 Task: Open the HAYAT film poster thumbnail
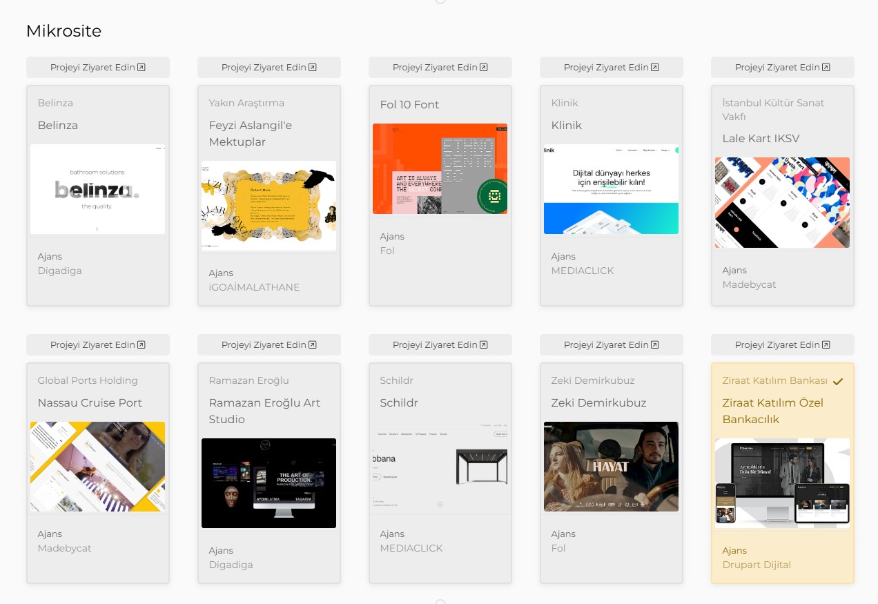click(611, 467)
